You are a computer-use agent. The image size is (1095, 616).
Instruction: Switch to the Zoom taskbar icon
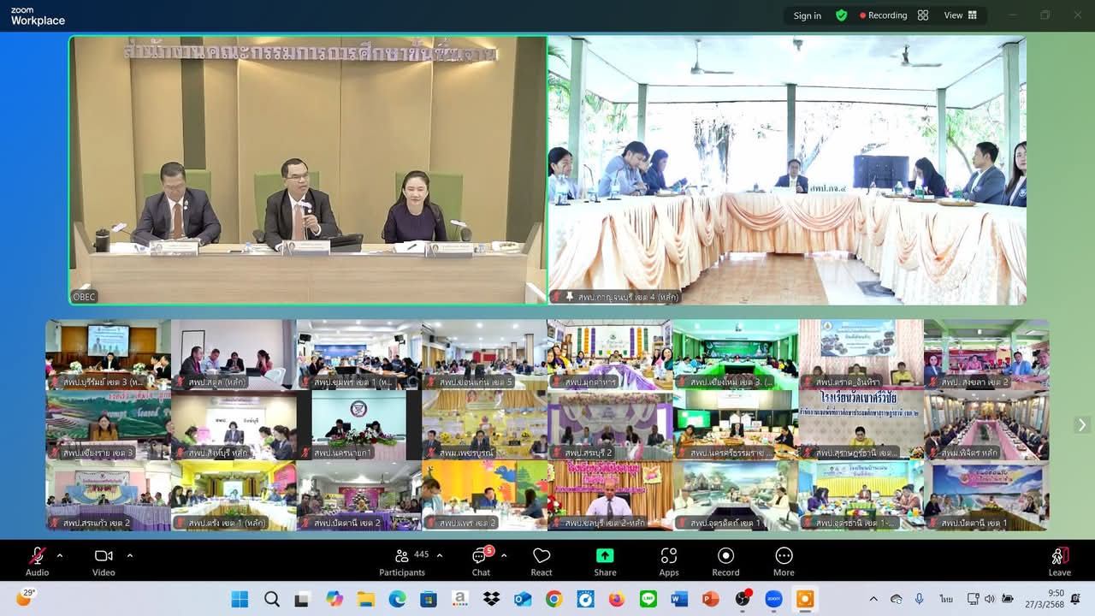[x=773, y=599]
